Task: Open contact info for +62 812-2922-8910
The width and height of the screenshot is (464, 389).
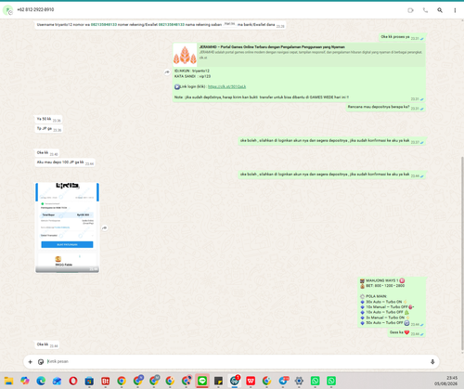Action: [x=35, y=9]
